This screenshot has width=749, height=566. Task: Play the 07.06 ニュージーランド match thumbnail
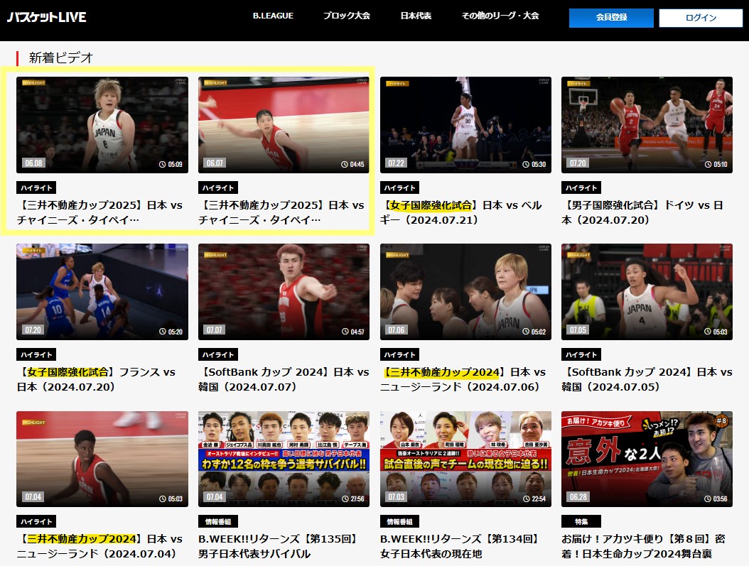pyautogui.click(x=465, y=292)
